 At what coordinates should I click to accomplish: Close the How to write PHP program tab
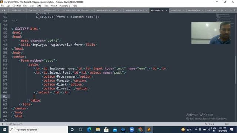tap(92, 10)
